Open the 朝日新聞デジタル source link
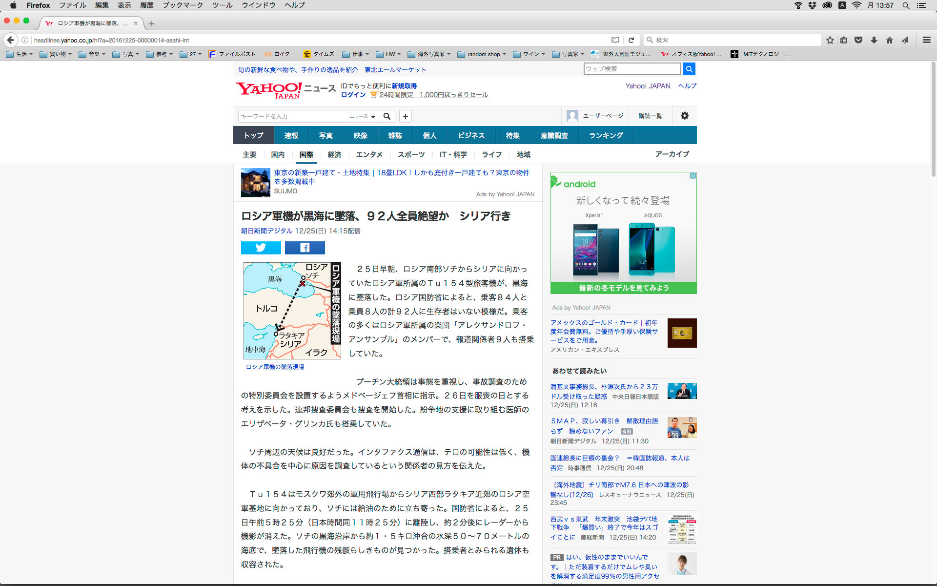This screenshot has width=937, height=586. tap(266, 231)
